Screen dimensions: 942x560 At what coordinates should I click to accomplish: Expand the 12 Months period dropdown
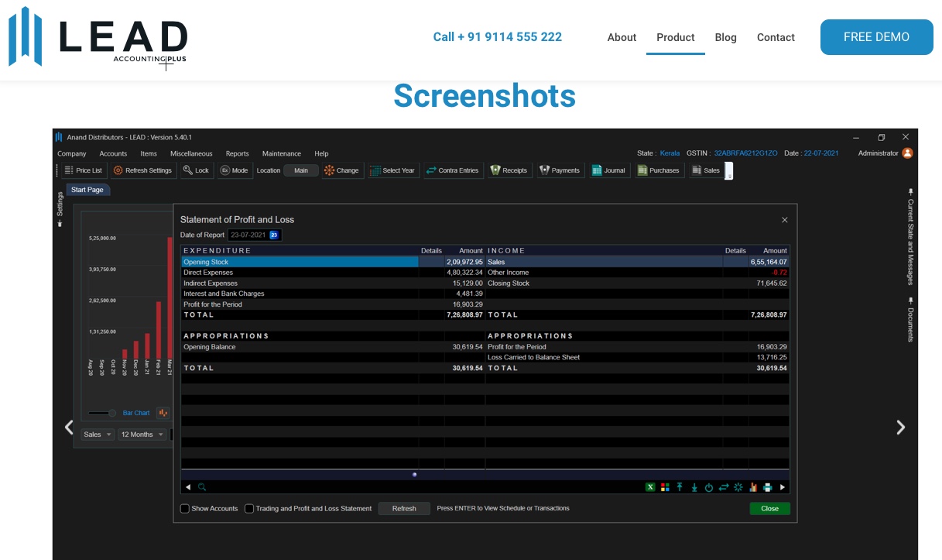tap(142, 435)
